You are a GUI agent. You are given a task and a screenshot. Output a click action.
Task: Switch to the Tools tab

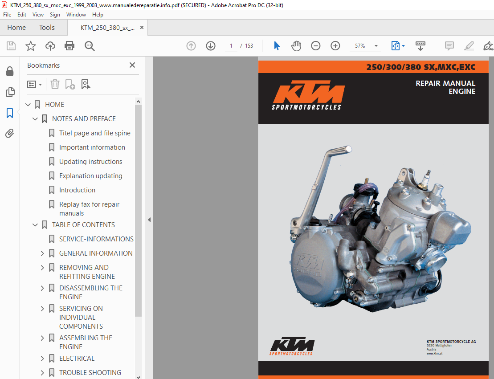point(47,28)
